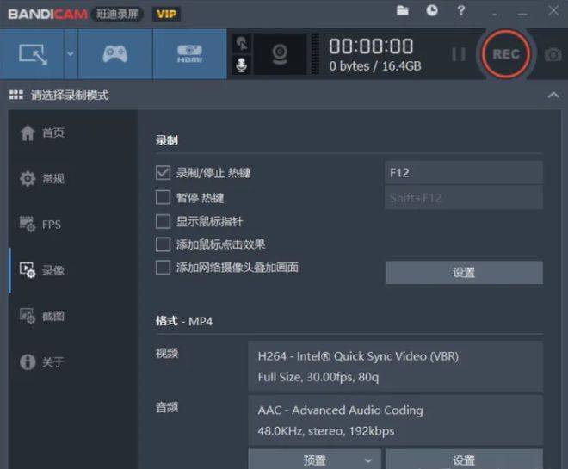Image resolution: width=568 pixels, height=469 pixels.
Task: Open the 关于 about tab
Action: [43, 361]
